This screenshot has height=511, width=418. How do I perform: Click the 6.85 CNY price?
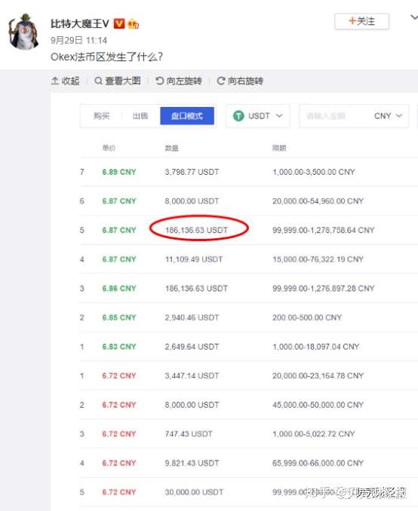point(119,317)
